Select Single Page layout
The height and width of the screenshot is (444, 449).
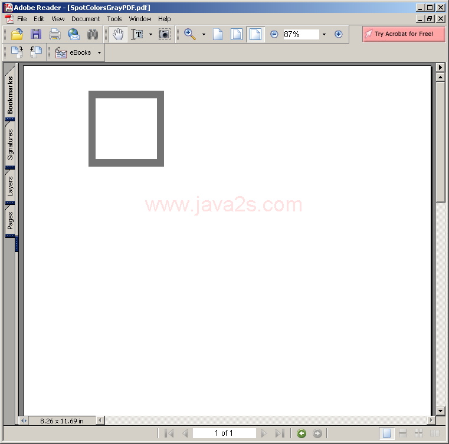pos(386,433)
